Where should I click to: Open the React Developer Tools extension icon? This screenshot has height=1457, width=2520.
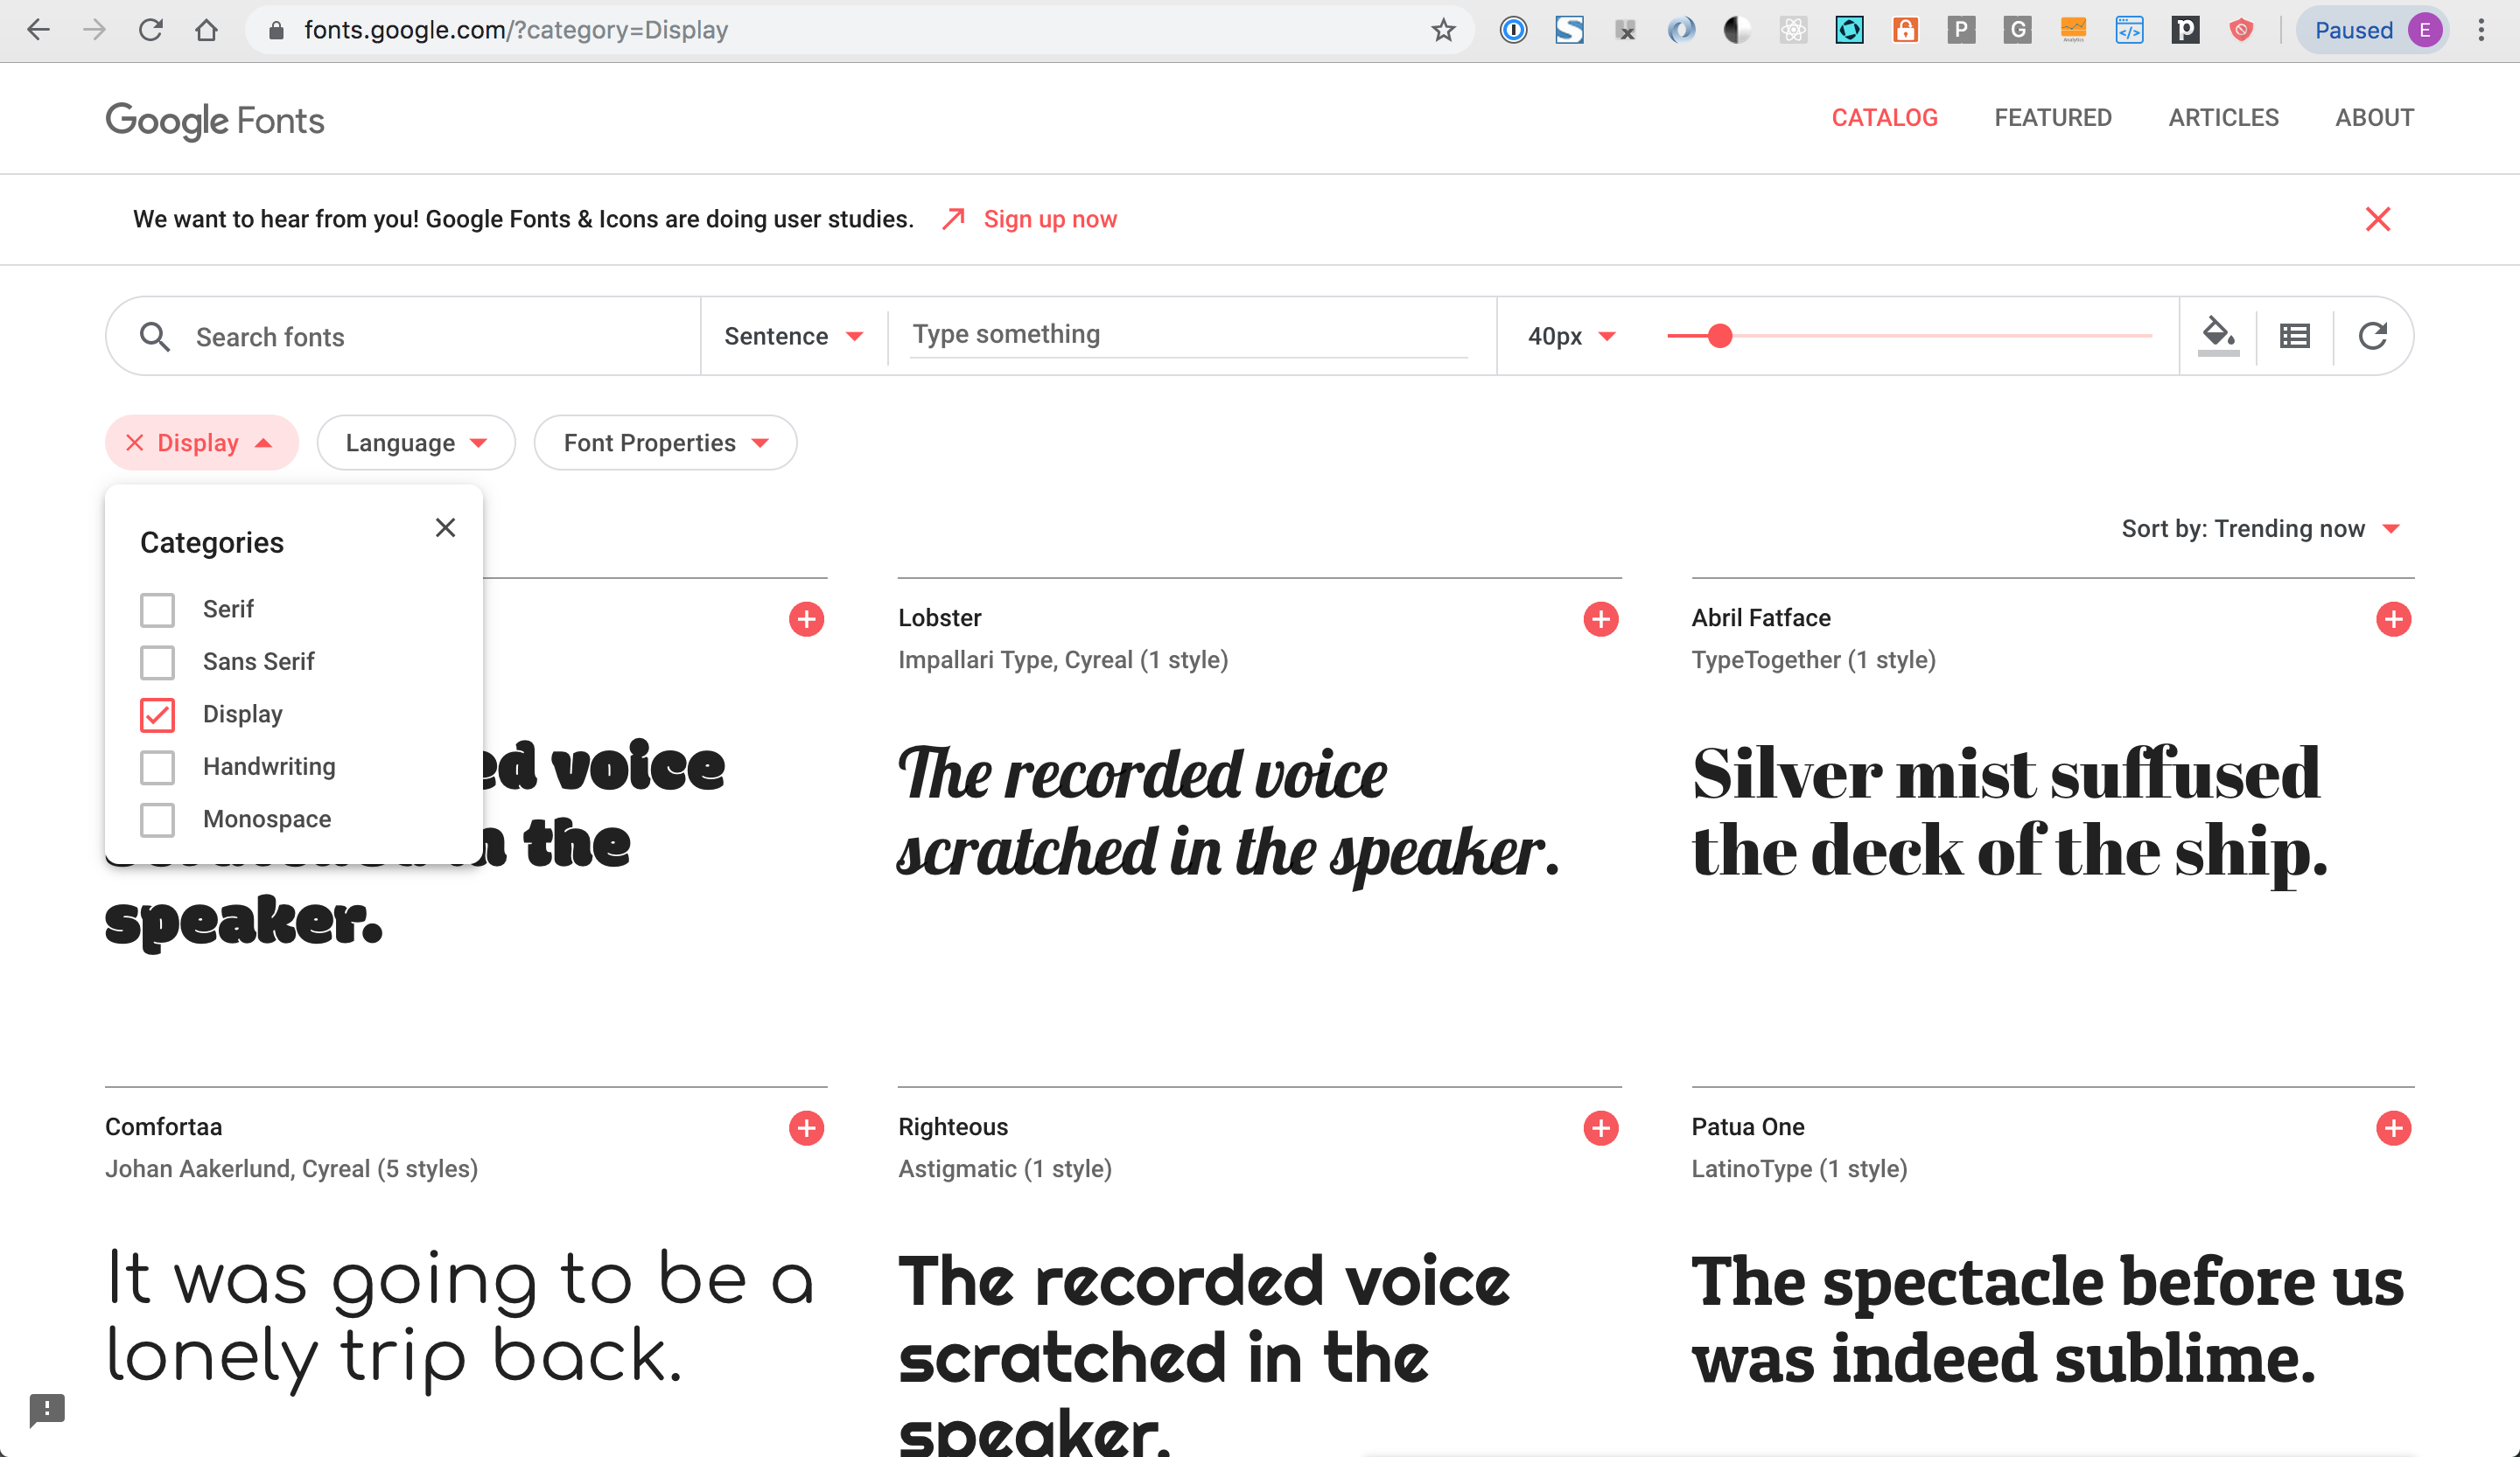(x=1793, y=30)
